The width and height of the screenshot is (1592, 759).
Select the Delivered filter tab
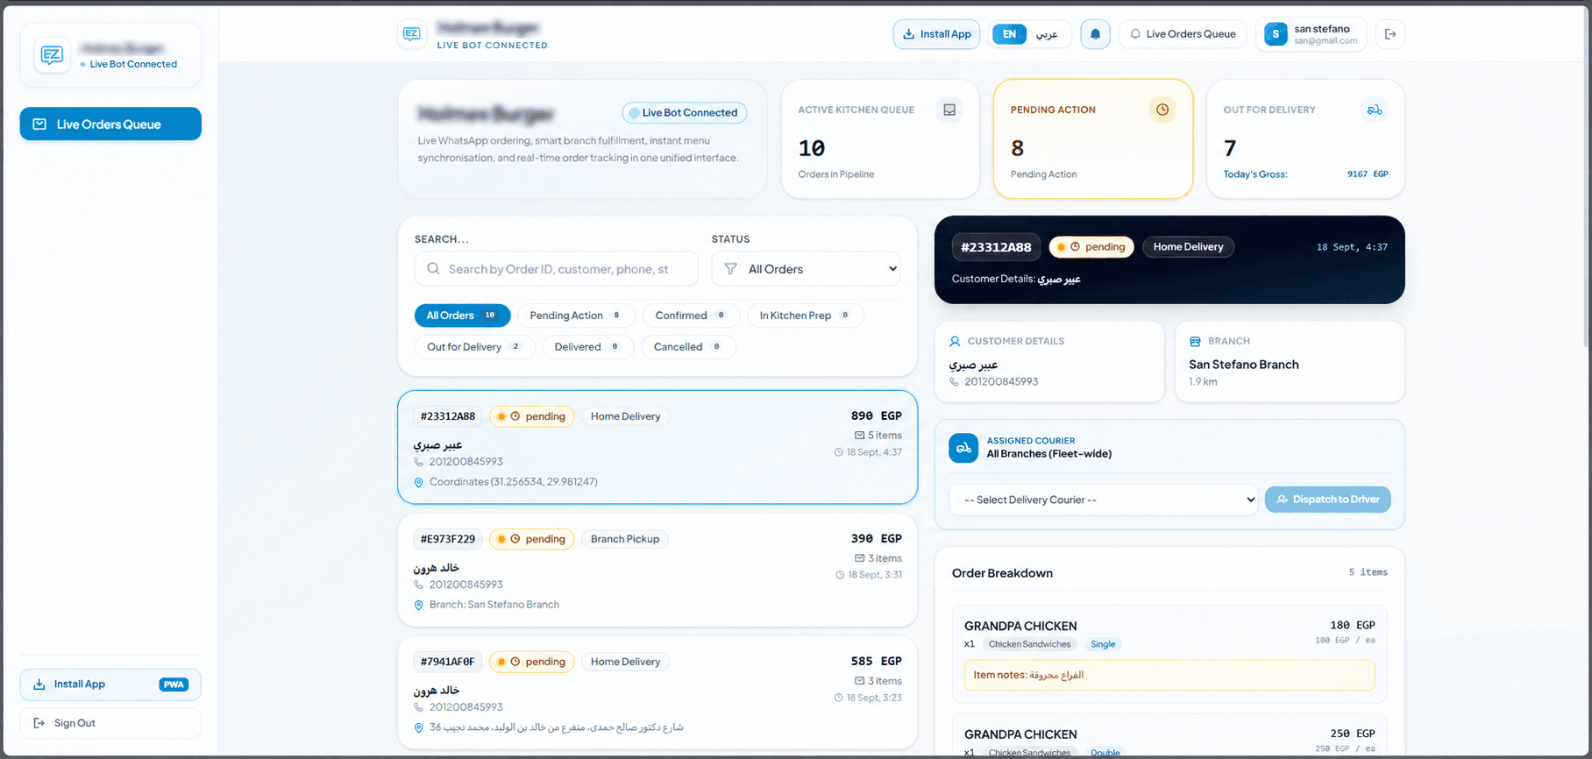(x=587, y=347)
